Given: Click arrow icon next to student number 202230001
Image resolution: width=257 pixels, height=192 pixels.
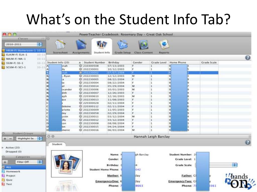Looking at the screenshot, I should (81, 69).
